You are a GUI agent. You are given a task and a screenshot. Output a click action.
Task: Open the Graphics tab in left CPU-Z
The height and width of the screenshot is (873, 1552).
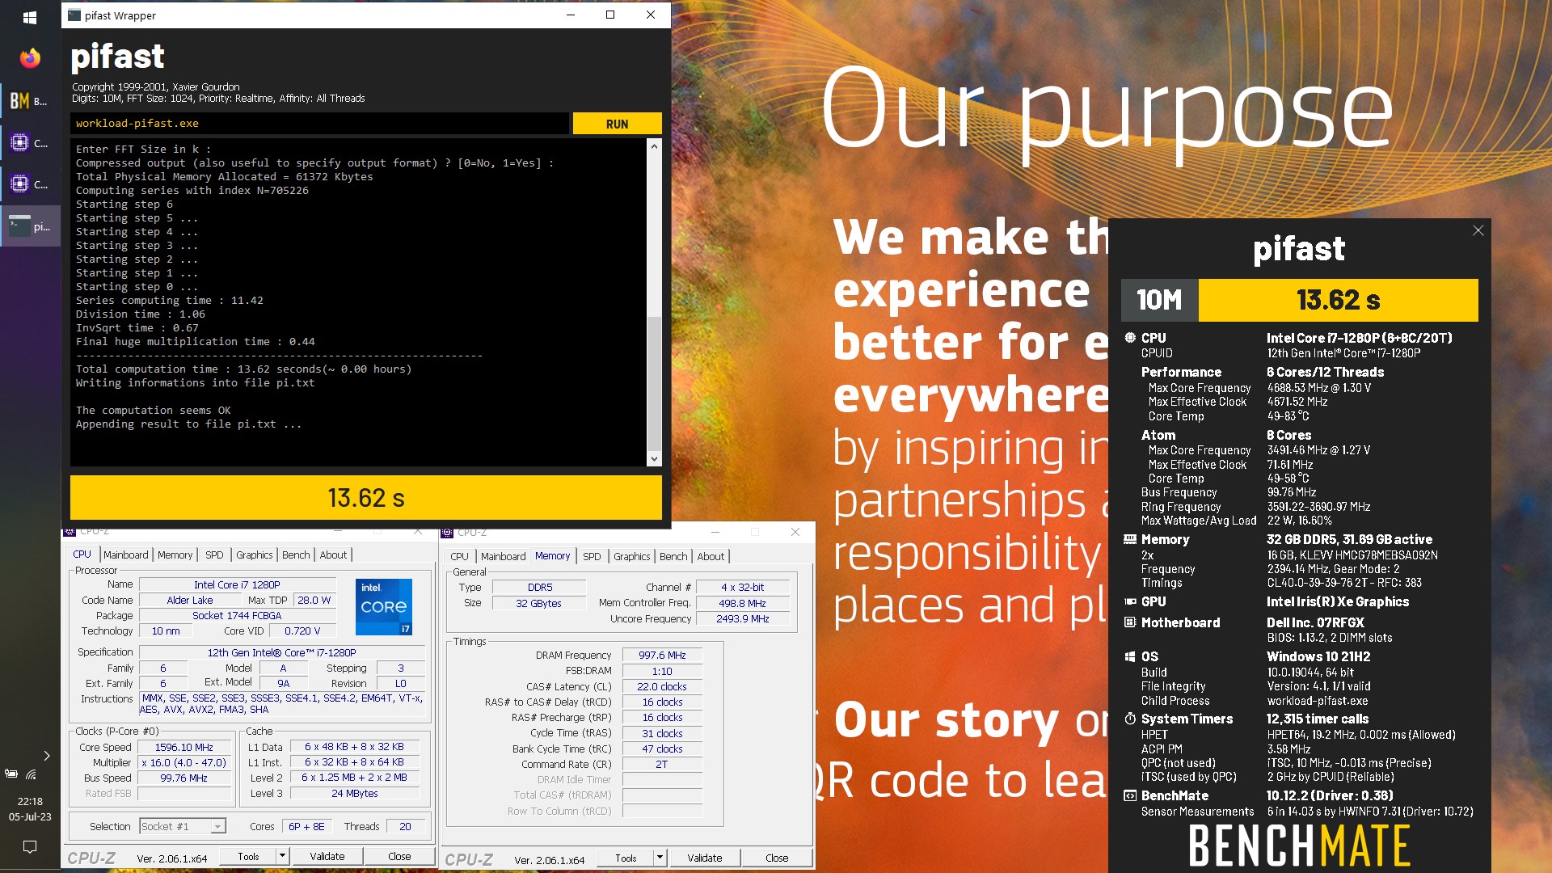[x=255, y=555]
